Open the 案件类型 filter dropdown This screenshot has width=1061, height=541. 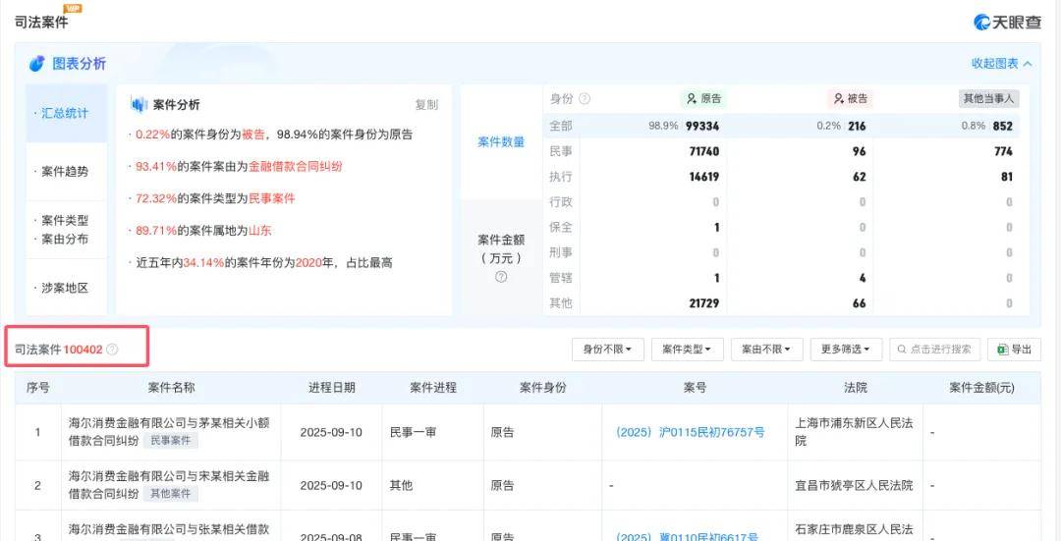687,350
